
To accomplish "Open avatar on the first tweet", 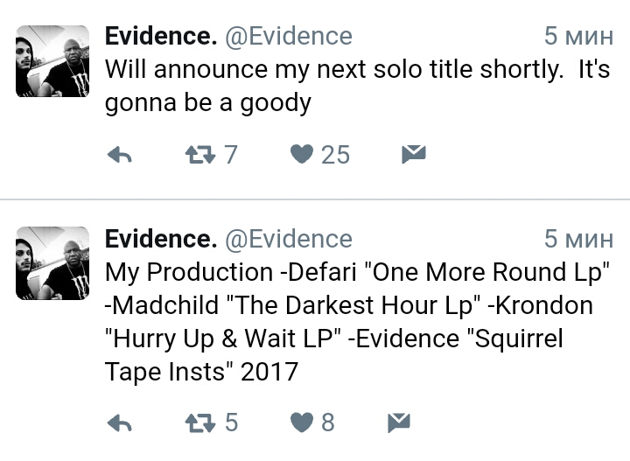I will pyautogui.click(x=52, y=61).
